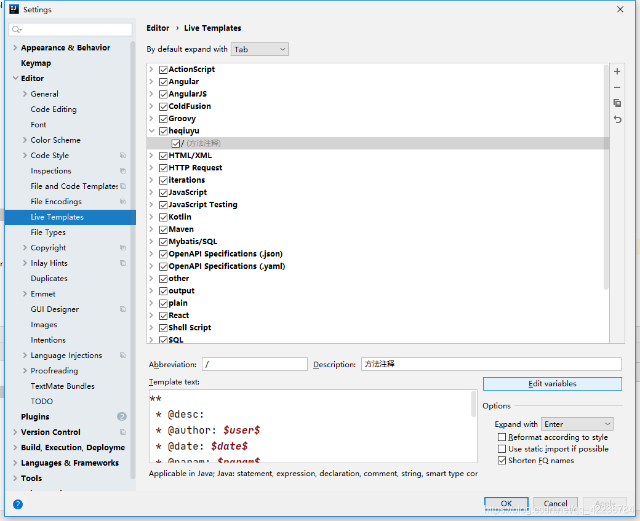Click project-level icon beside Copyright
Viewport: 640px width, 521px height.
click(122, 248)
